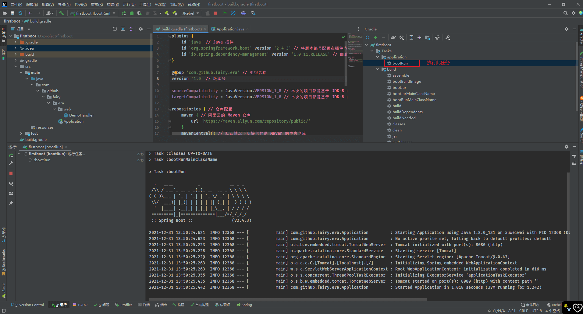Expand the test folder
The width and height of the screenshot is (583, 314).
(21, 133)
